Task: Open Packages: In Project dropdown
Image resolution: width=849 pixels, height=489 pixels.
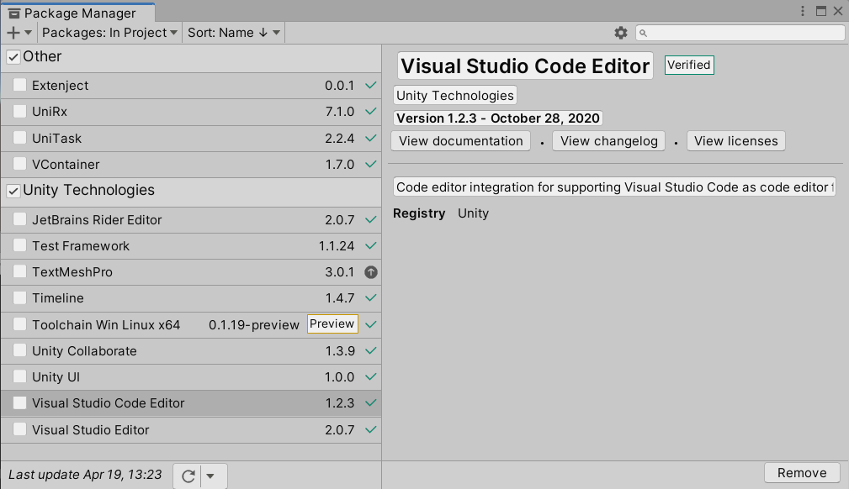Action: tap(109, 33)
